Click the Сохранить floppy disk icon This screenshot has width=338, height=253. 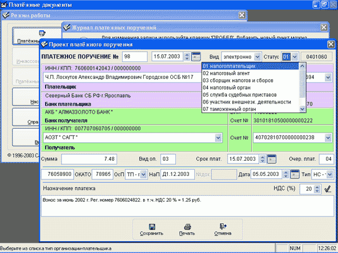[152, 227]
